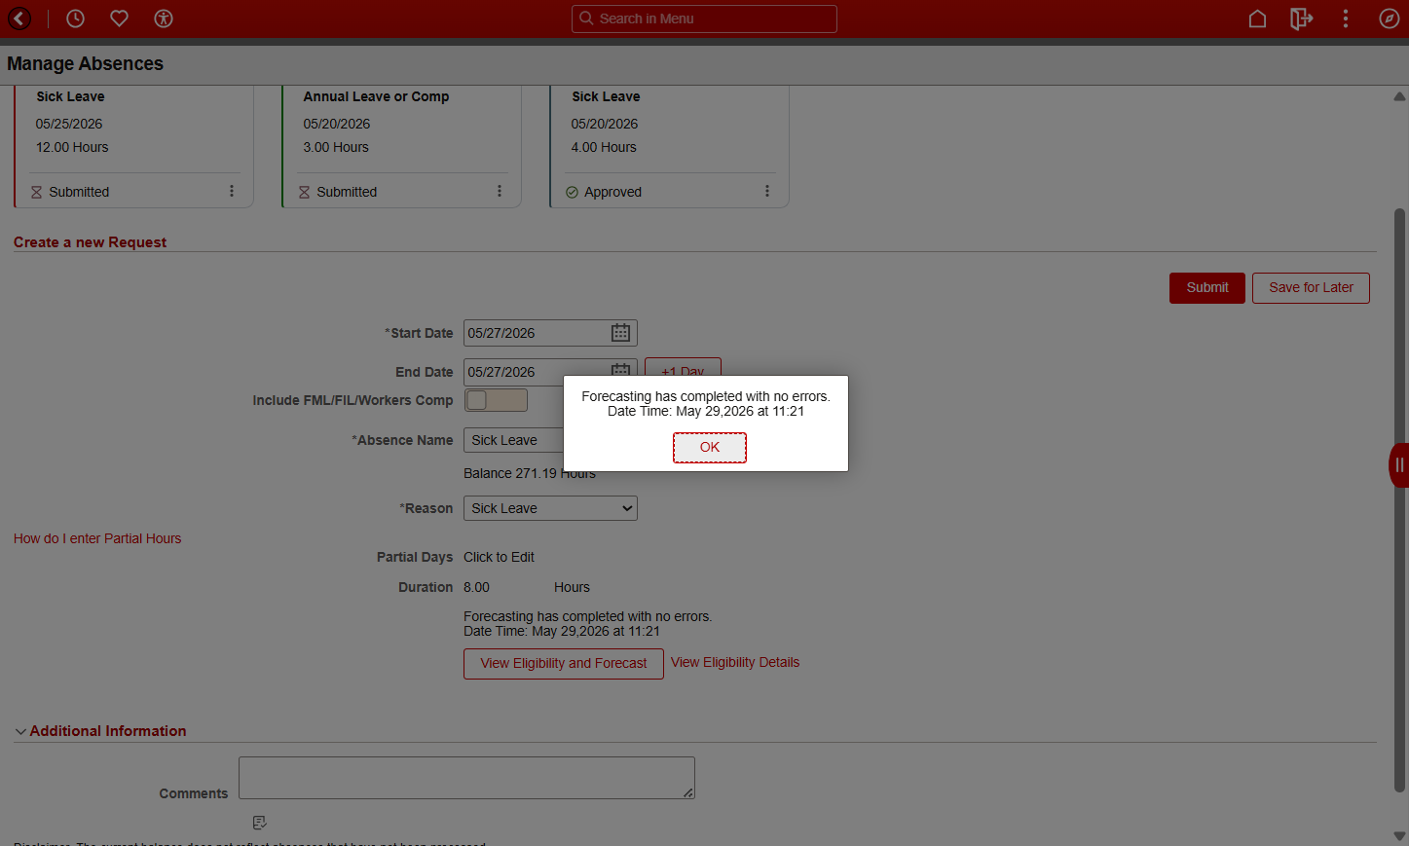Click the side panel handle tab
This screenshot has width=1409, height=846.
[1399, 465]
